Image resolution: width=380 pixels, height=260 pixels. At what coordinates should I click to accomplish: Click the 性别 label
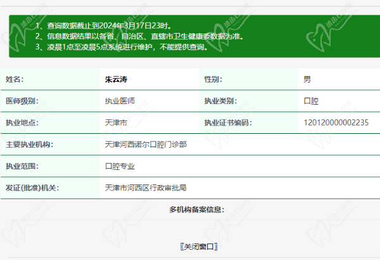[213, 79]
